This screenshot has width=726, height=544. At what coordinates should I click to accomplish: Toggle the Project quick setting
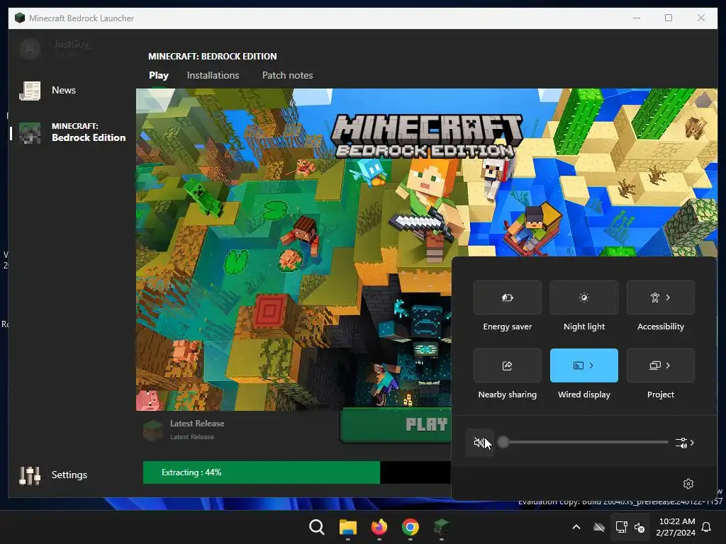[654, 365]
